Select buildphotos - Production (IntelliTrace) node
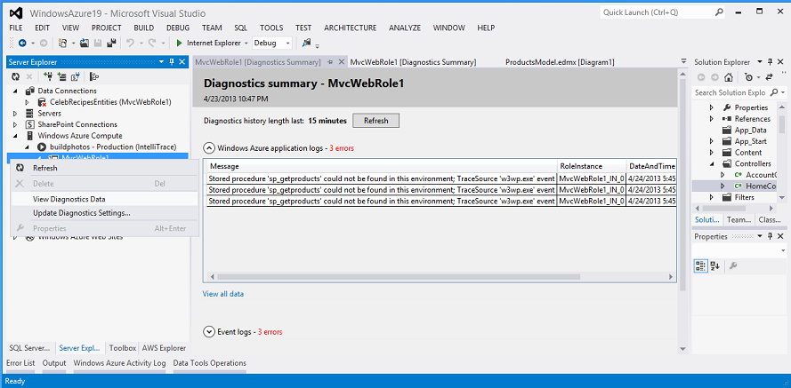 tap(113, 147)
